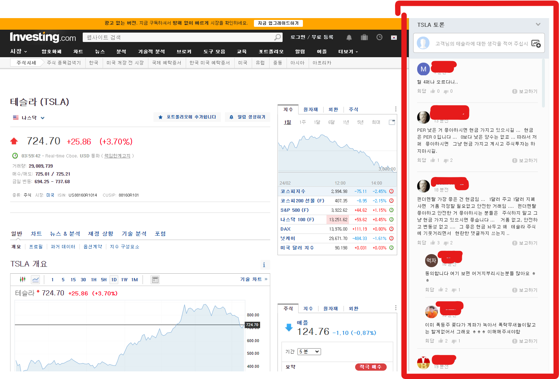This screenshot has width=559, height=379.
Task: Open options menu for index widget
Action: click(395, 109)
